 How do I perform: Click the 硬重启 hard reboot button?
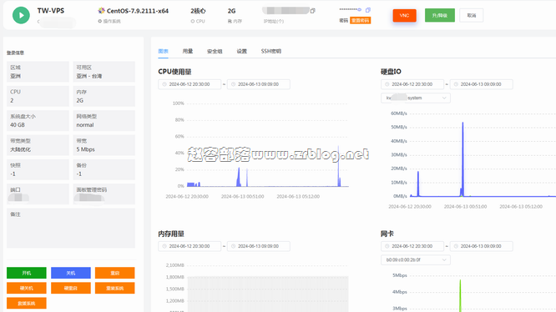pyautogui.click(x=71, y=289)
